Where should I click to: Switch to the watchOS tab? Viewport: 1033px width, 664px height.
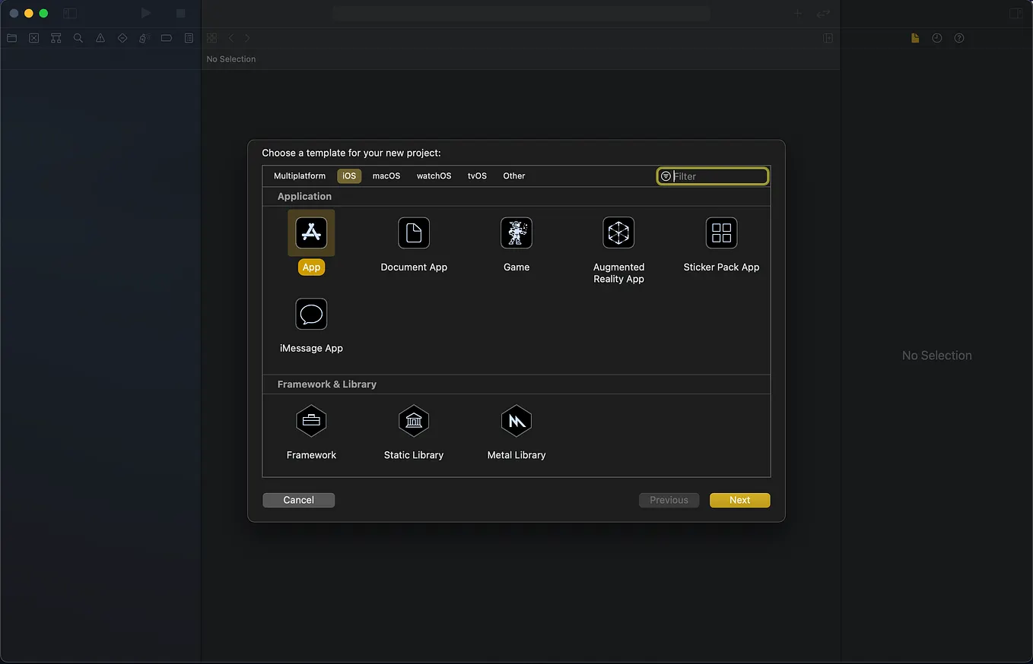click(x=434, y=175)
